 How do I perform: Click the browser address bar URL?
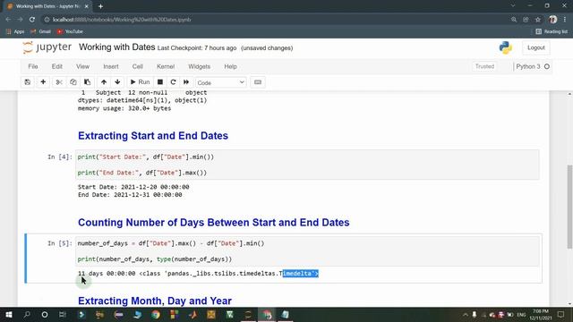click(x=122, y=20)
